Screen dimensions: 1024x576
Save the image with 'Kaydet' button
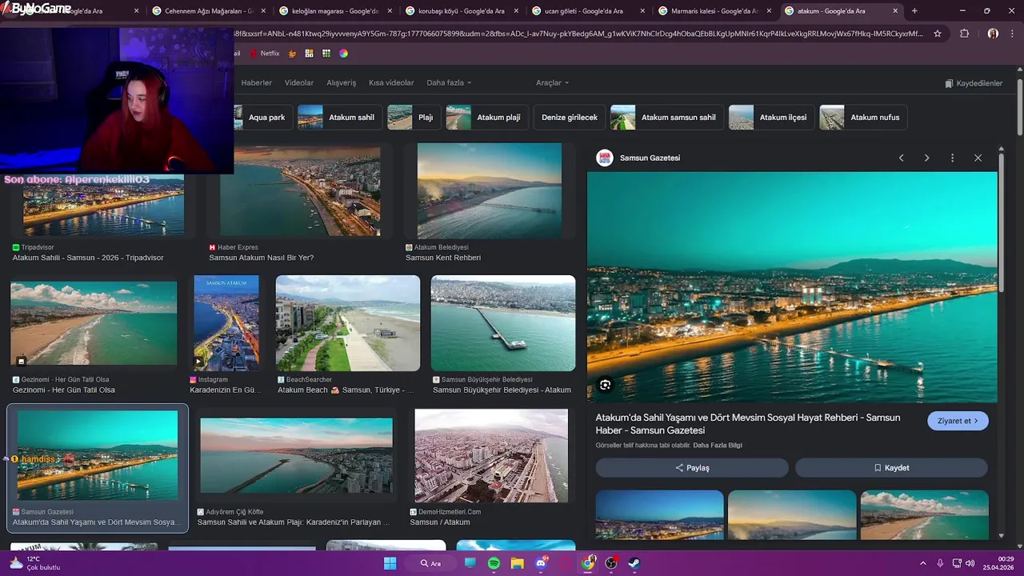[x=891, y=468]
